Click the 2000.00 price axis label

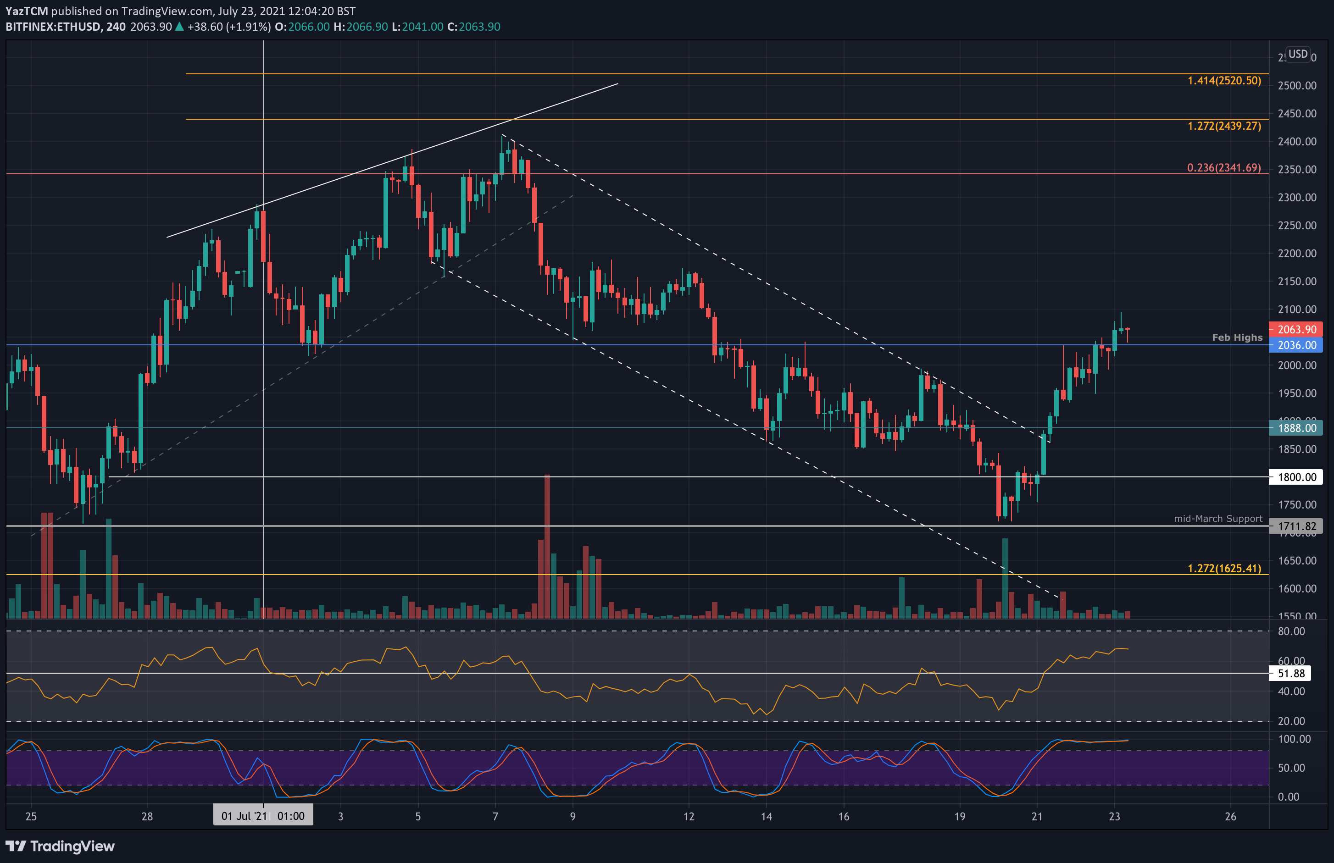click(x=1297, y=365)
